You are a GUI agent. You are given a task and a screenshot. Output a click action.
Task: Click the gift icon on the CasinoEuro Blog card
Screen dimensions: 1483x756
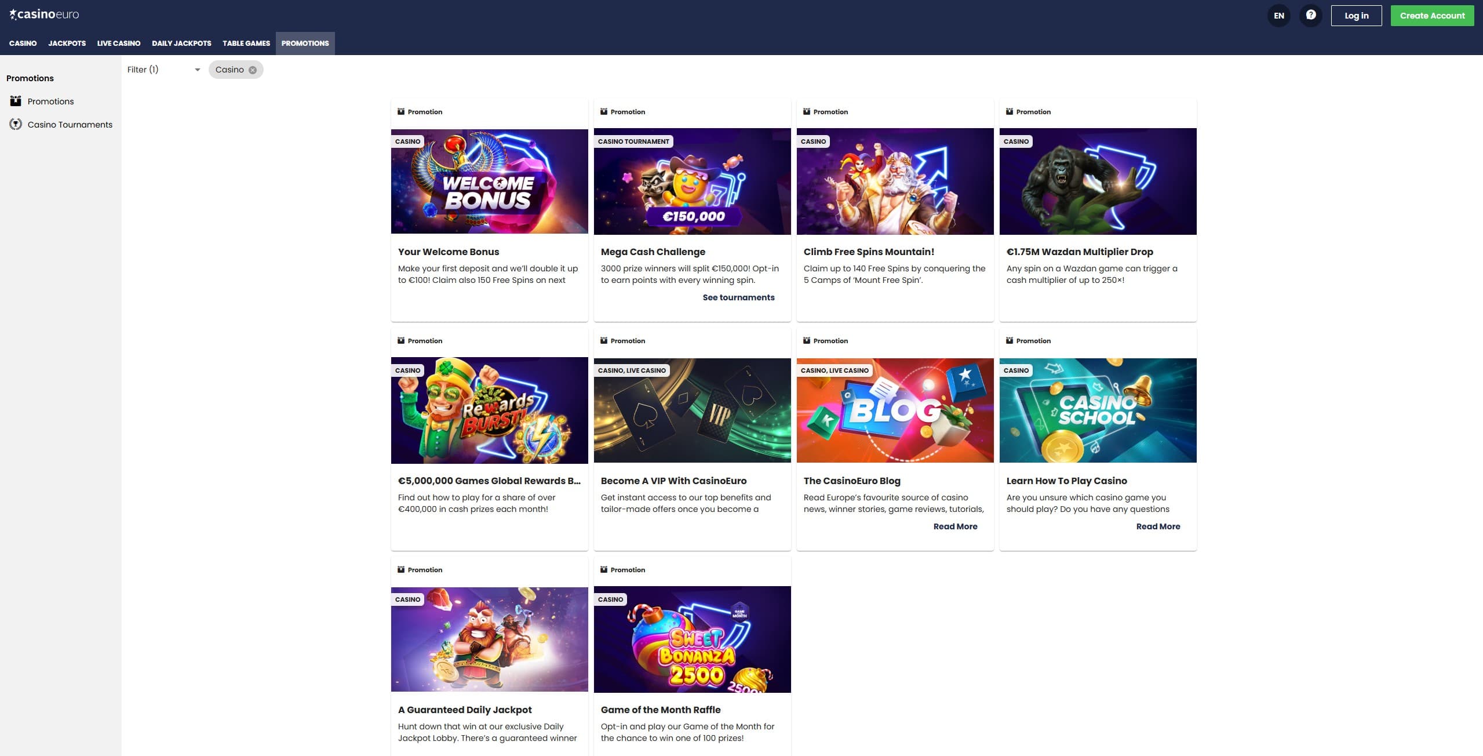point(807,340)
